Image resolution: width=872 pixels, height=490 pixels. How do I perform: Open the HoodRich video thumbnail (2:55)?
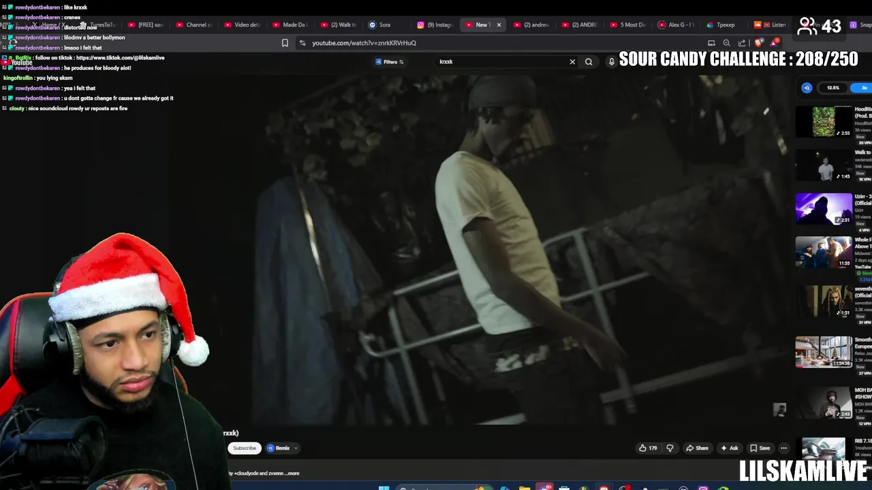click(x=824, y=122)
